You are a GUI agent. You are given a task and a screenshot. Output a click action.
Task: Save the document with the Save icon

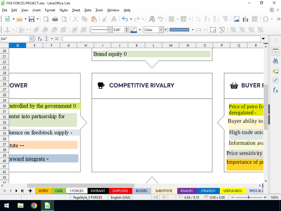(x=32, y=19)
